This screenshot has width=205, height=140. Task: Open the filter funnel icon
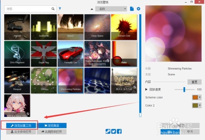(x=60, y=8)
